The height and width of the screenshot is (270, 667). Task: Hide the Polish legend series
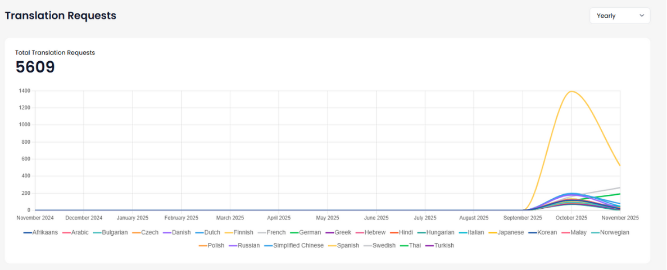[211, 245]
